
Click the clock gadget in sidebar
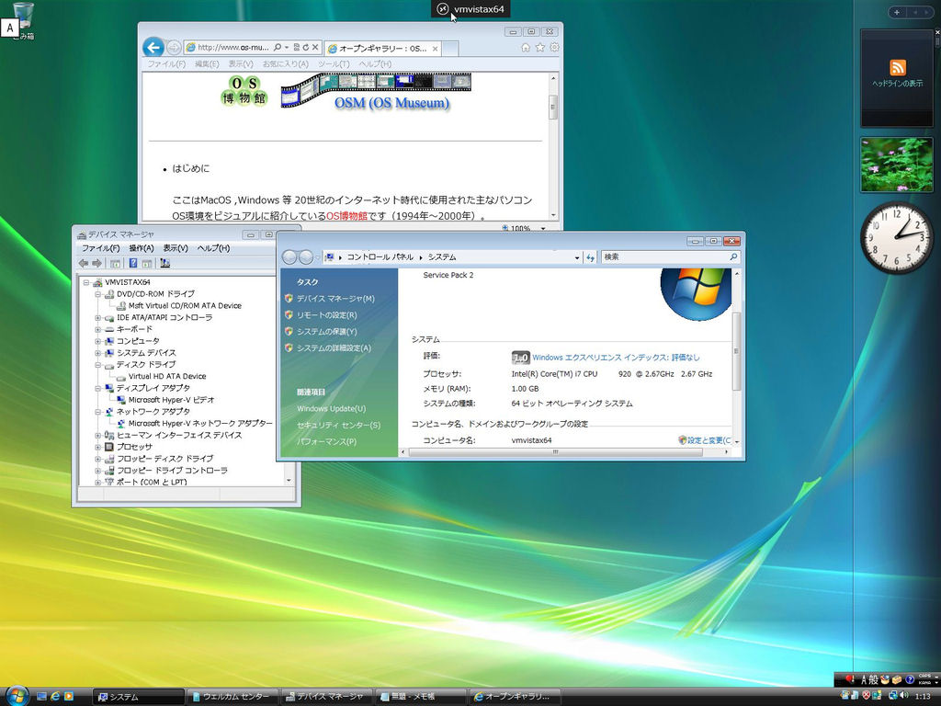[x=897, y=238]
